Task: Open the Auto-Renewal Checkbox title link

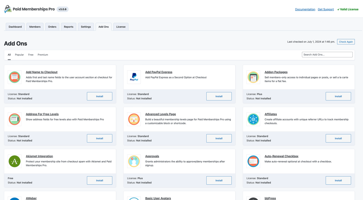Action: click(x=281, y=156)
